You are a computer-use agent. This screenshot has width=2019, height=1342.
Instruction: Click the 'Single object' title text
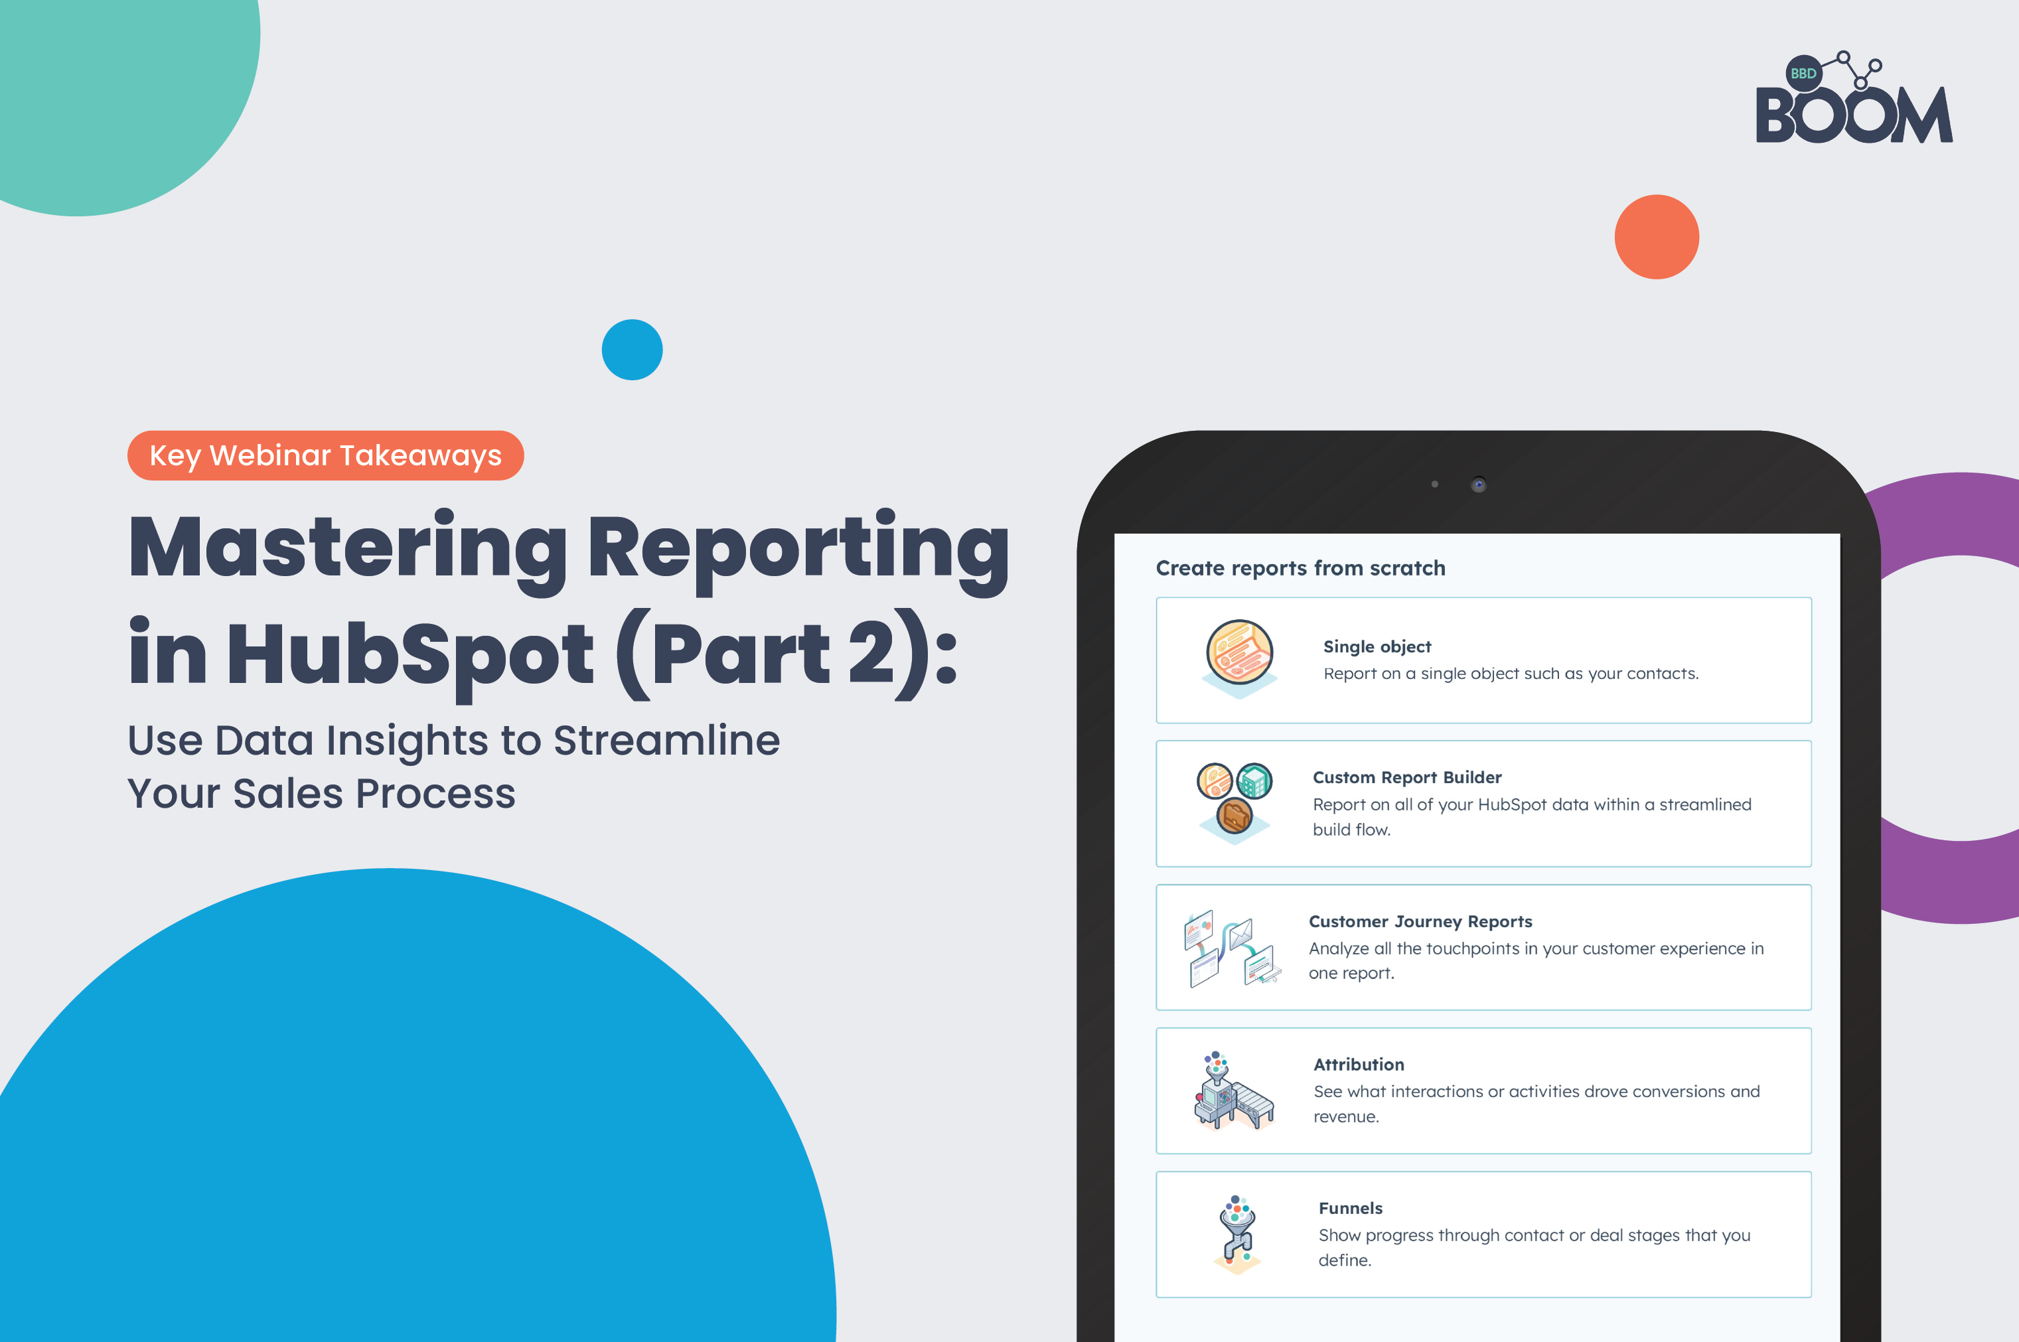1377,647
